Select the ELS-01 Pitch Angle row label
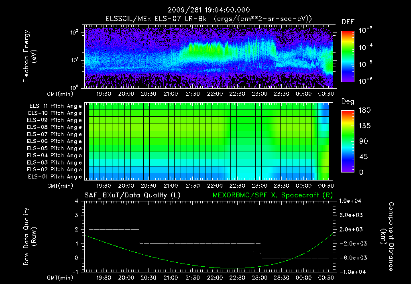Viewport: 411px width, 284px height. (55, 176)
